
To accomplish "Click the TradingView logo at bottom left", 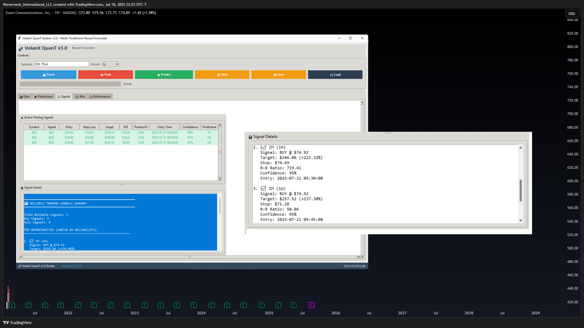I will coord(17,323).
